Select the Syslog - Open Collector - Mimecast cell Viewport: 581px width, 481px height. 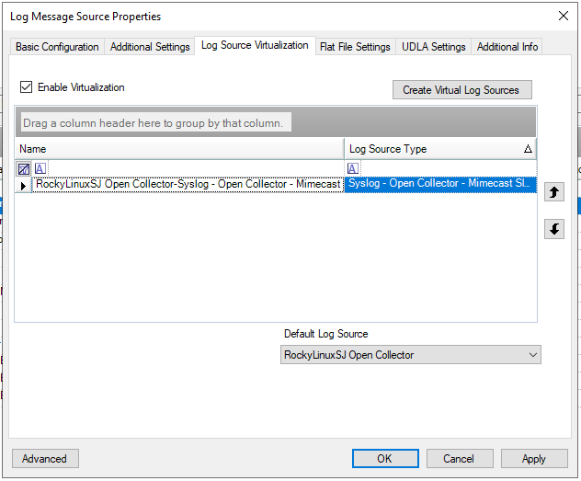coord(439,184)
